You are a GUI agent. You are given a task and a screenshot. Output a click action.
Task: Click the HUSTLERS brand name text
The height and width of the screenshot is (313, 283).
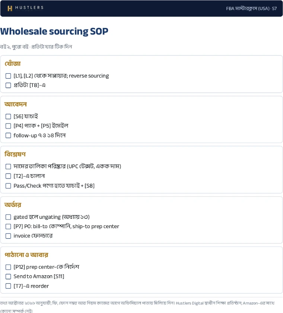(29, 7)
